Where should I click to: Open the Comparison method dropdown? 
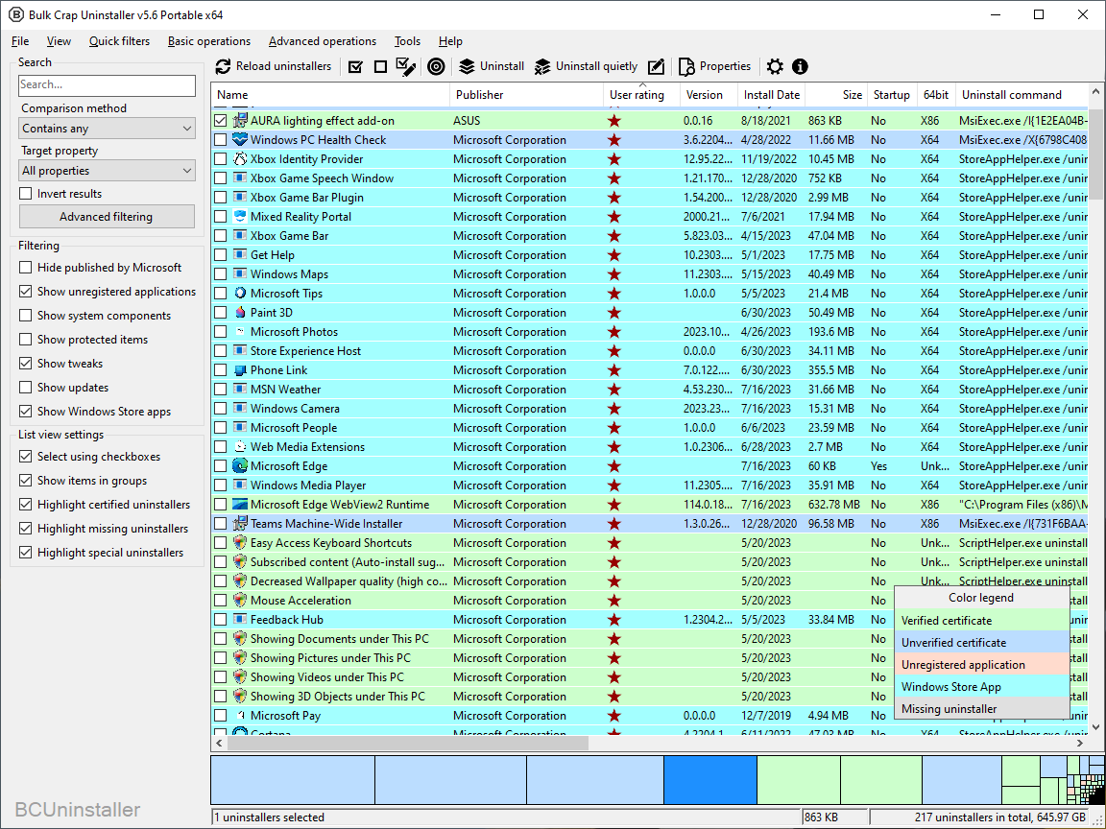point(107,129)
